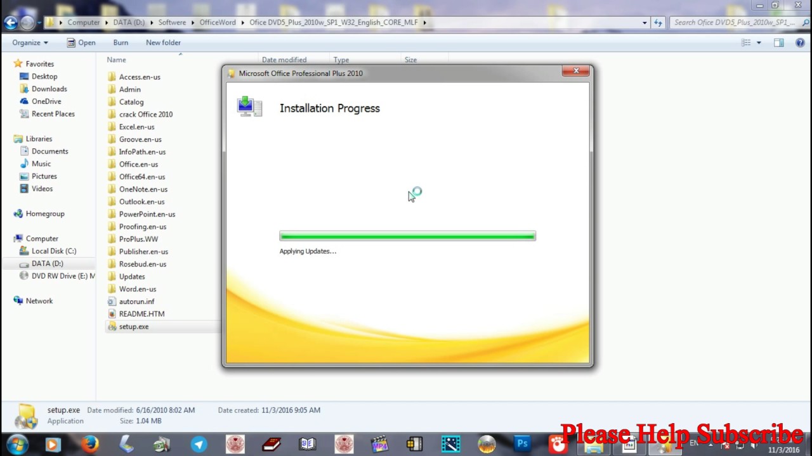812x456 pixels.
Task: Open the Access.en-us folder
Action: tap(140, 77)
